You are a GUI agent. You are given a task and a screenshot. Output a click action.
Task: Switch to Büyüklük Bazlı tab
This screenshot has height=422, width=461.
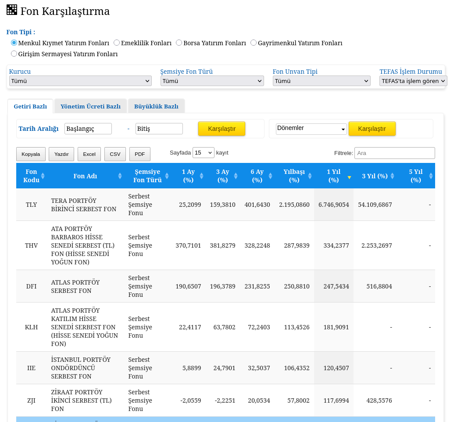156,106
